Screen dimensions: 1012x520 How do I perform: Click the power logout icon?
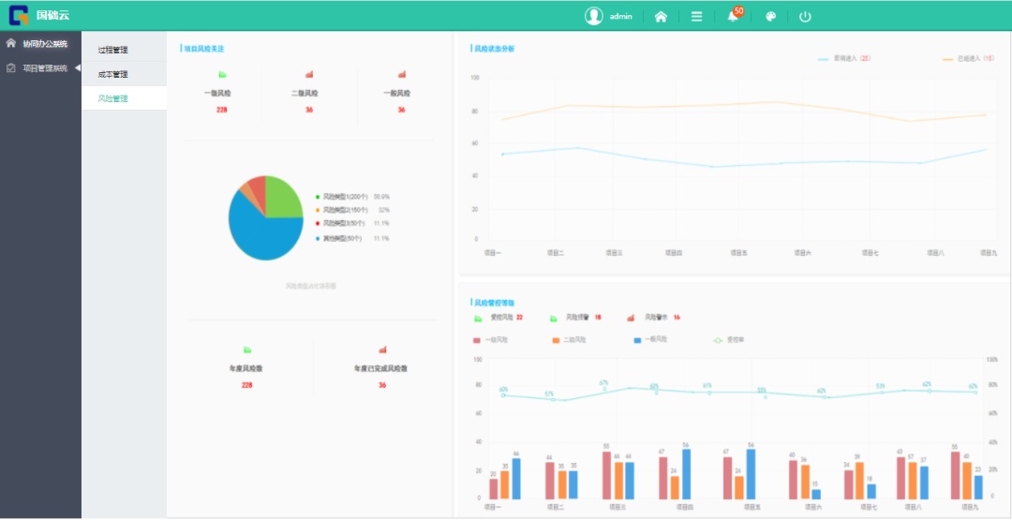click(805, 16)
